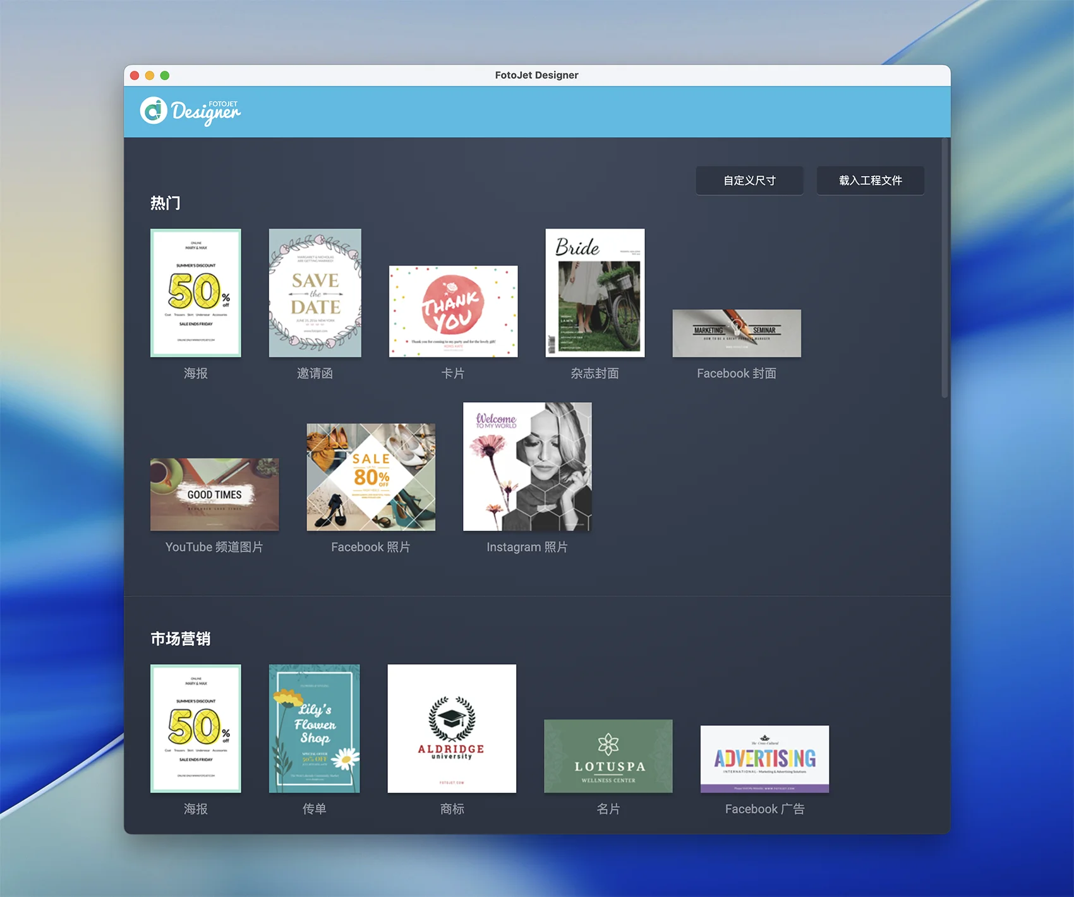
Task: Pick the Good Times YouTube channel art
Action: coord(214,494)
